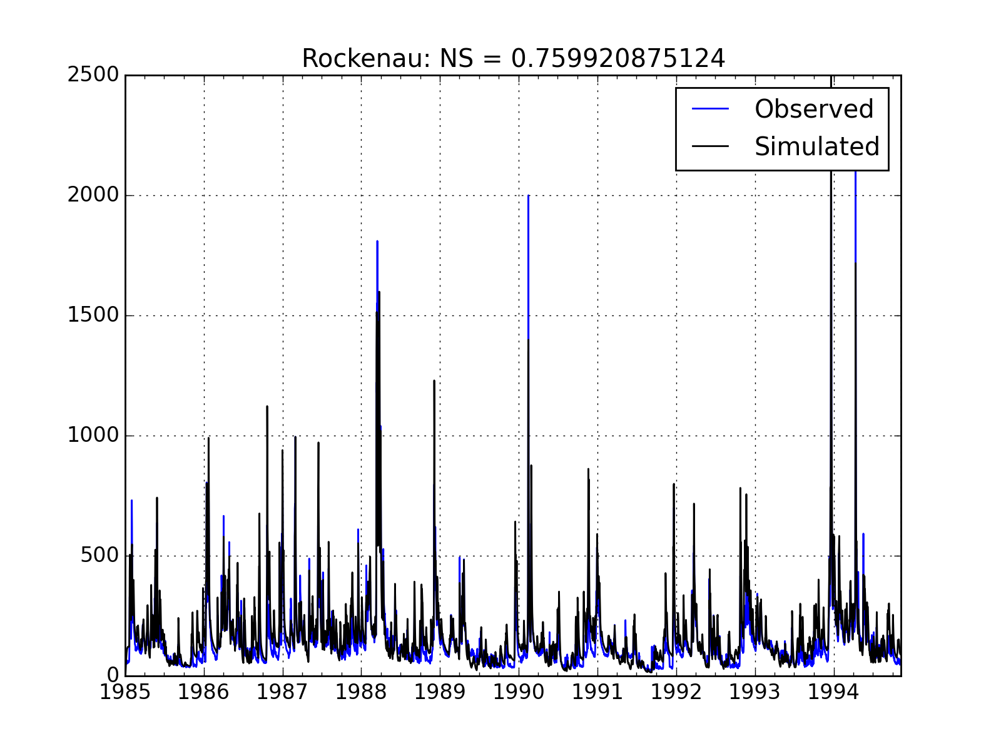The image size is (1001, 751).
Task: Select the 'Simulated' legend label
Action: (816, 146)
